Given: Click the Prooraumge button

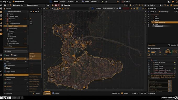Looking at the screenshot, I should pos(163,12).
